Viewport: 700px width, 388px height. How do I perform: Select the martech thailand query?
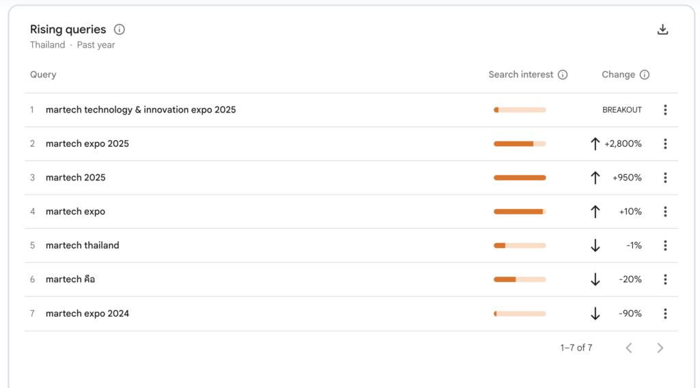tap(82, 245)
